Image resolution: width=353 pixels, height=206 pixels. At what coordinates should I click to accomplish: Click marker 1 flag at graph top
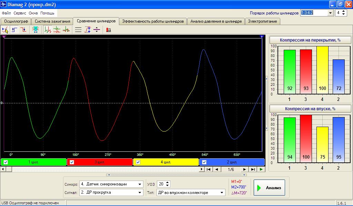[4, 36]
